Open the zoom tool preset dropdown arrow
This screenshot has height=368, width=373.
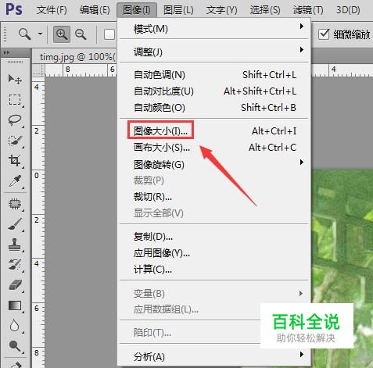tap(40, 34)
